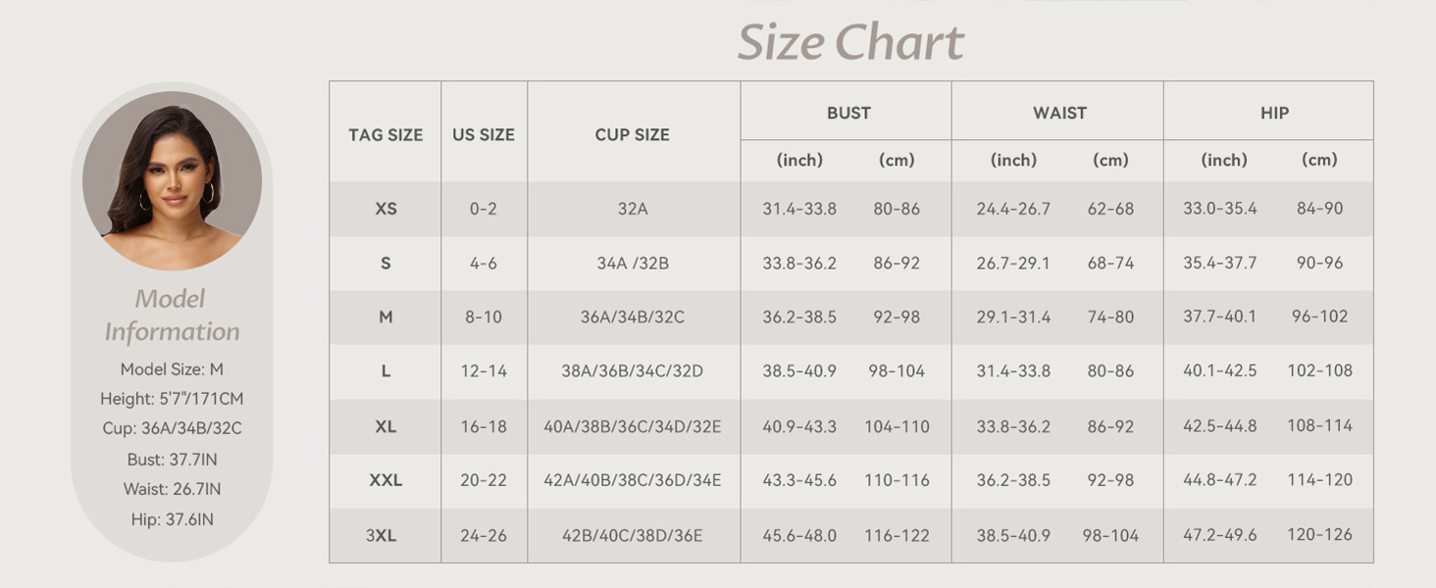Click the WAIST column header
The width and height of the screenshot is (1436, 588).
[1059, 113]
